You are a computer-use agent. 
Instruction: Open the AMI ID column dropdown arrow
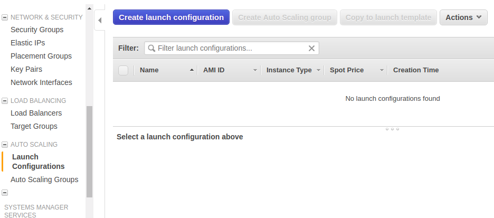tap(255, 70)
